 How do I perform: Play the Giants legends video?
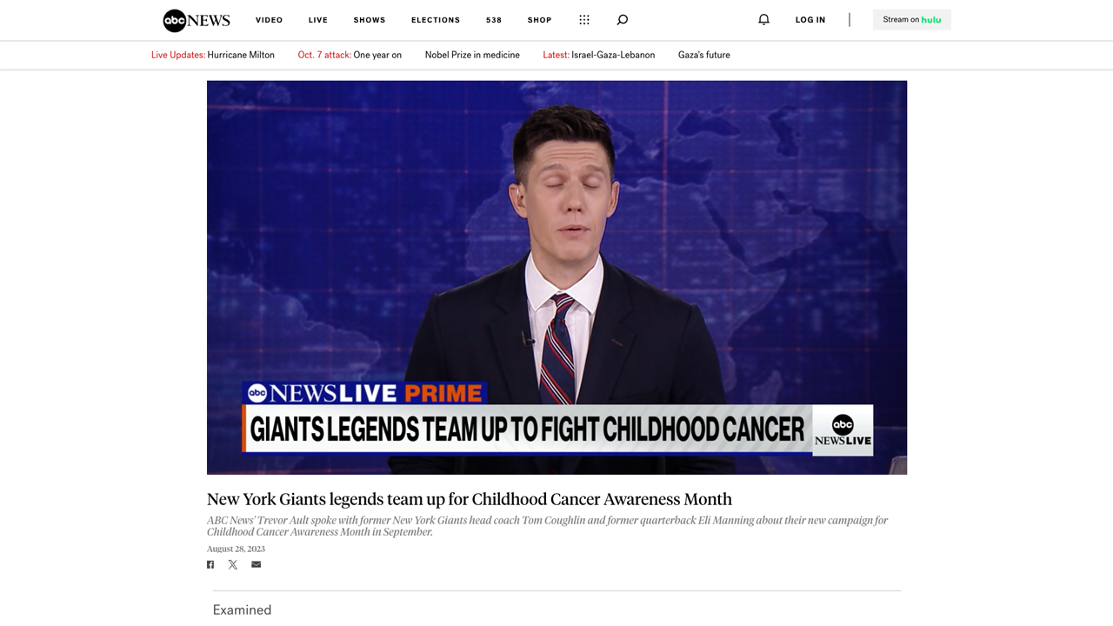coord(556,277)
